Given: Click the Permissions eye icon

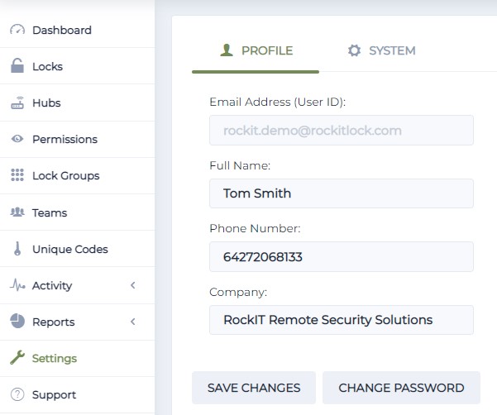Looking at the screenshot, I should pyautogui.click(x=17, y=139).
